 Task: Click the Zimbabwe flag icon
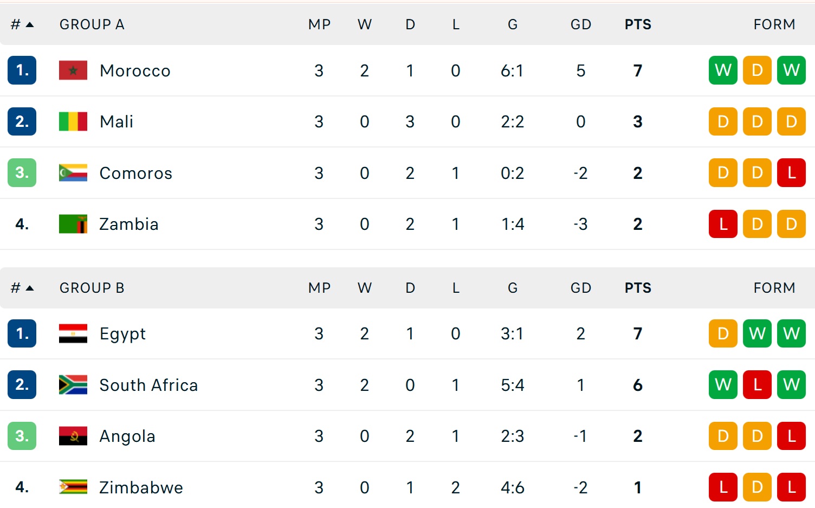point(73,487)
